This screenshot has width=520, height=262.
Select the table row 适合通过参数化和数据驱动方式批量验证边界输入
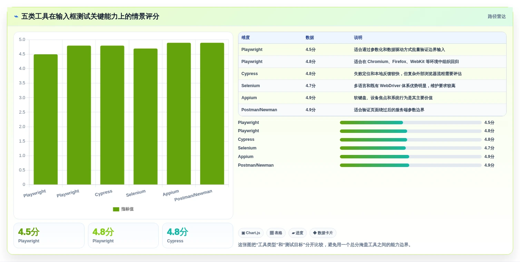(x=372, y=50)
